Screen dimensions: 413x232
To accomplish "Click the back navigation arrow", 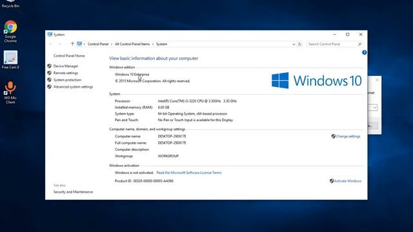I will click(51, 44).
